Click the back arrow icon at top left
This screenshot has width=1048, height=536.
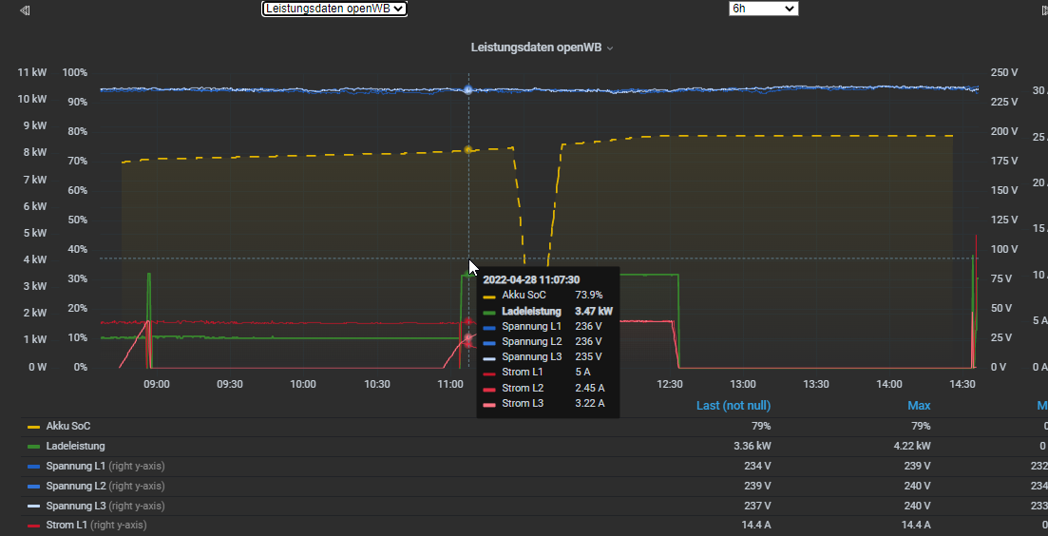click(25, 10)
